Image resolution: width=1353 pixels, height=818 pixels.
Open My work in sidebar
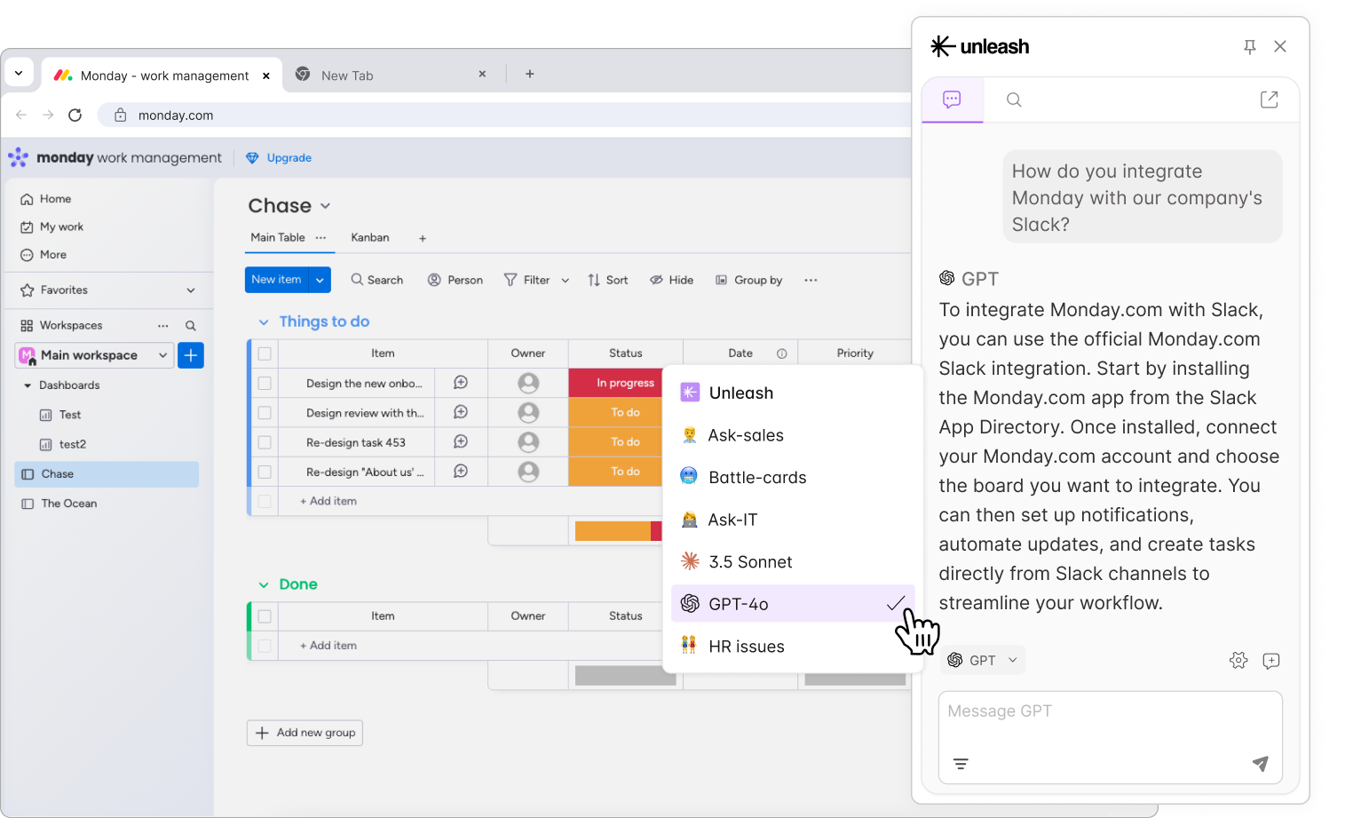click(x=52, y=226)
